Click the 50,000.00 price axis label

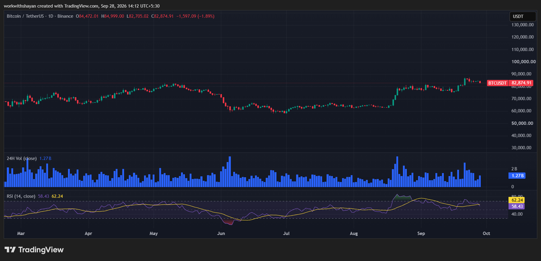coord(523,123)
